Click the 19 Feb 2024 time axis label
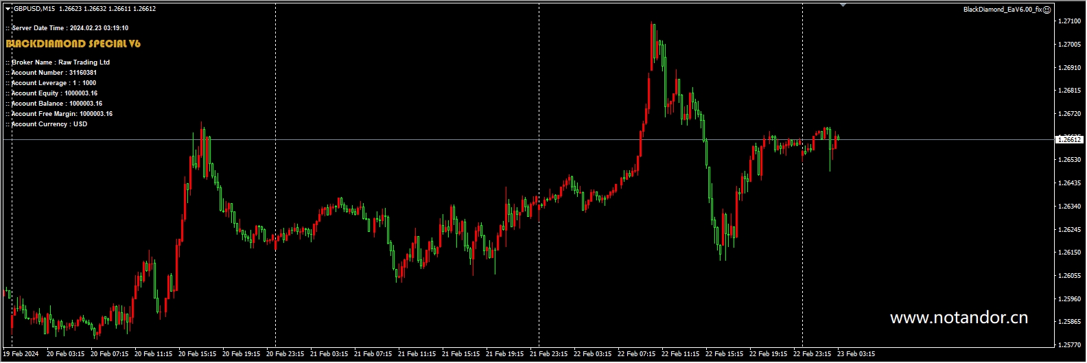This screenshot has width=1087, height=363. tap(21, 354)
